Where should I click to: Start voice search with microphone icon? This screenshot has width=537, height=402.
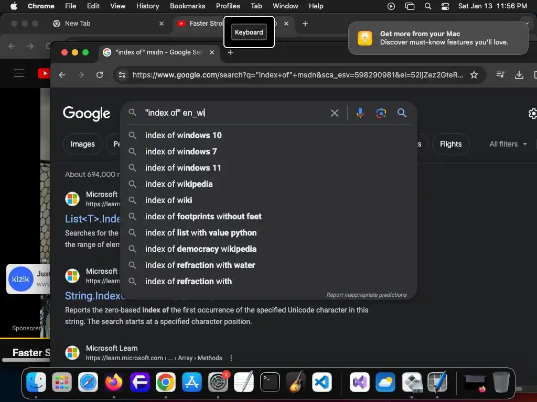click(x=360, y=113)
